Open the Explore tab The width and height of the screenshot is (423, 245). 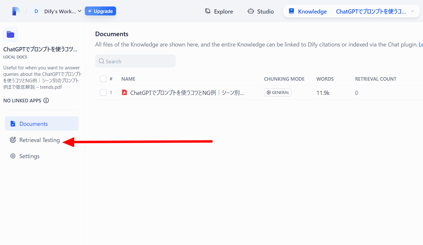(x=219, y=11)
